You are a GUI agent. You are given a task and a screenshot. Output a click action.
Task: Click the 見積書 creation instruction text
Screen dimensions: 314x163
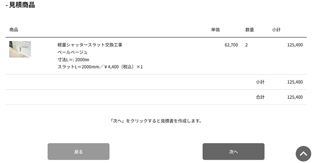156,121
